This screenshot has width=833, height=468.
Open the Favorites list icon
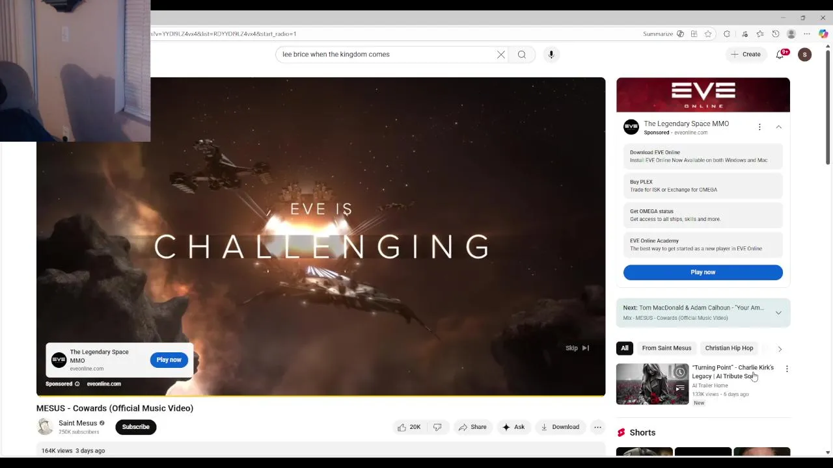click(759, 34)
